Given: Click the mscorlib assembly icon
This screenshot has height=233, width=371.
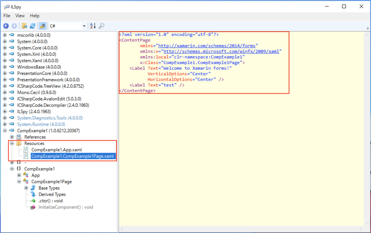Looking at the screenshot, I should pyautogui.click(x=12, y=35).
